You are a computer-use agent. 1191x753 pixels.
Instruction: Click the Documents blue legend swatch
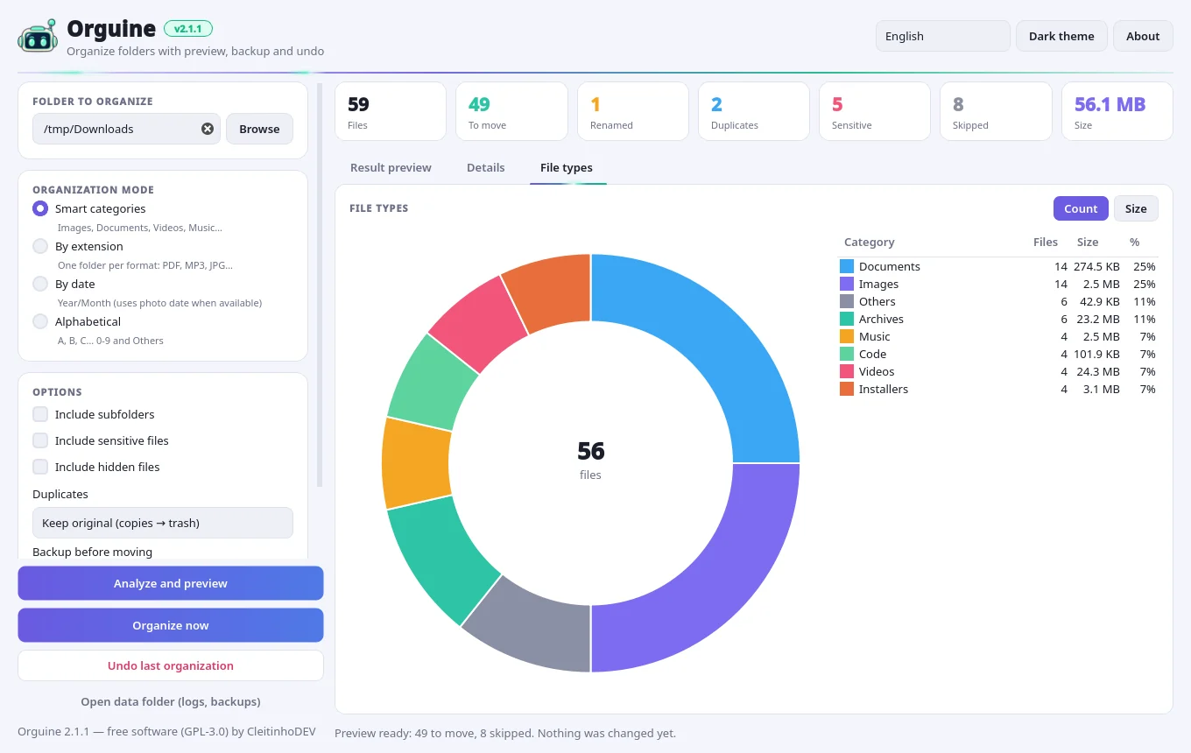(847, 266)
